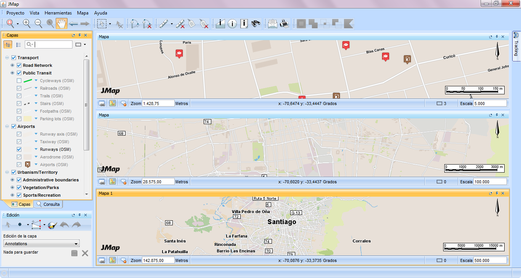This screenshot has width=521, height=278.
Task: Uncheck the Sports/Recreation checkbox
Action: click(x=19, y=195)
